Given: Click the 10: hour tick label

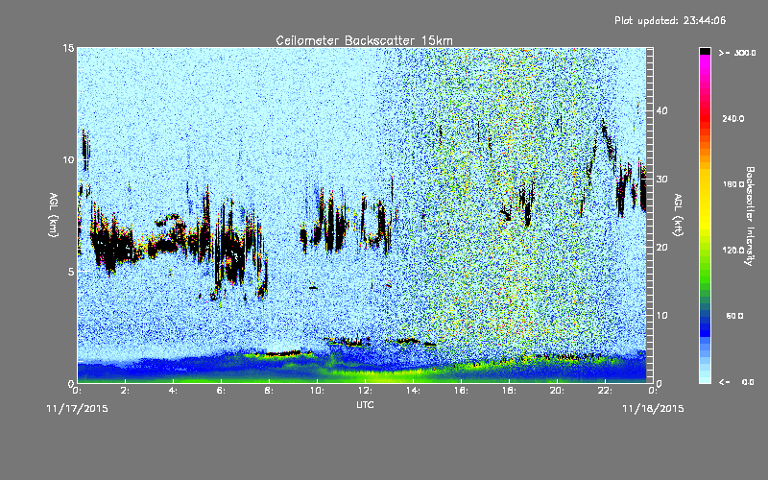Looking at the screenshot, I should (318, 391).
